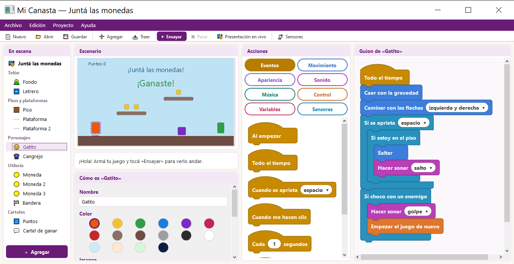Click the purple Agregar button in scene panel
This screenshot has width=514, height=264.
point(37,252)
